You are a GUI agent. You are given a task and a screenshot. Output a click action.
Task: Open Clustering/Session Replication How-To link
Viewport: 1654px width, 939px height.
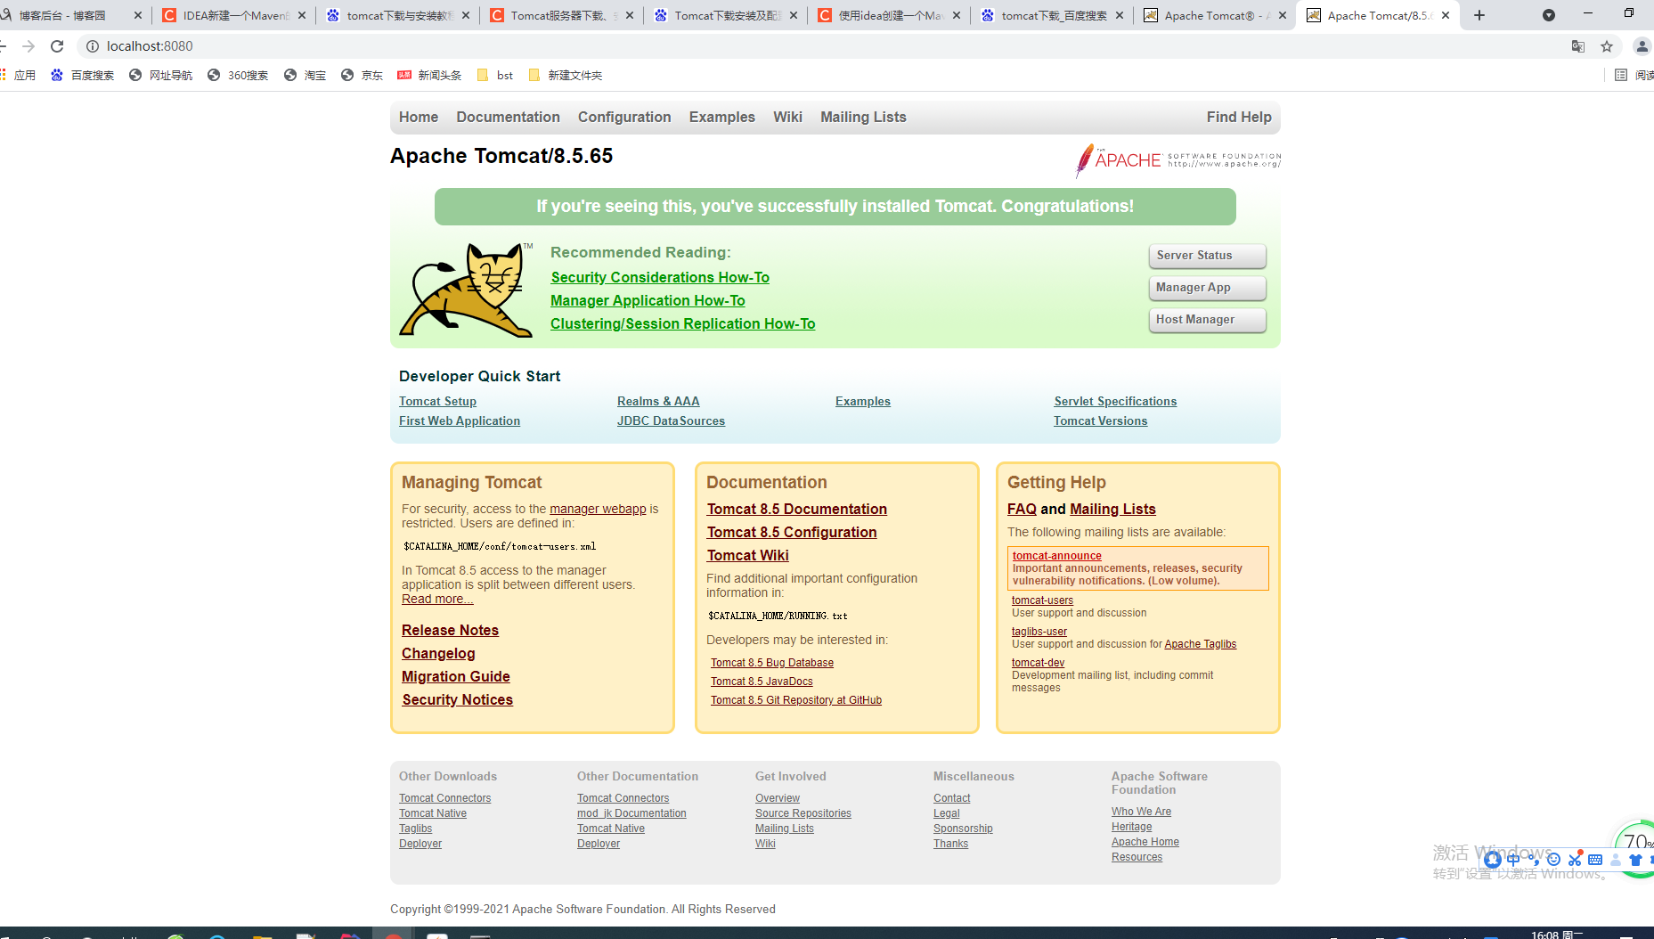point(683,324)
